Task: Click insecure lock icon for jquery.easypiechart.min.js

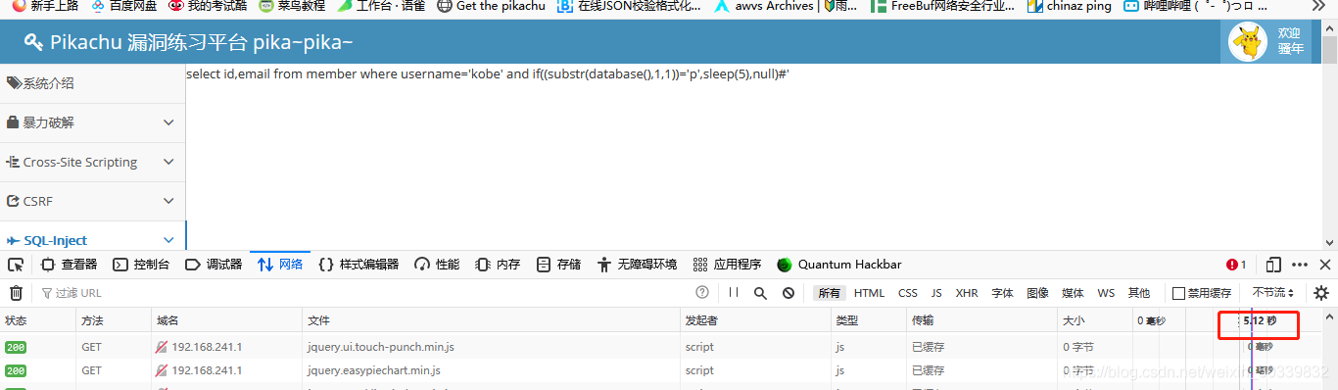Action: click(162, 370)
